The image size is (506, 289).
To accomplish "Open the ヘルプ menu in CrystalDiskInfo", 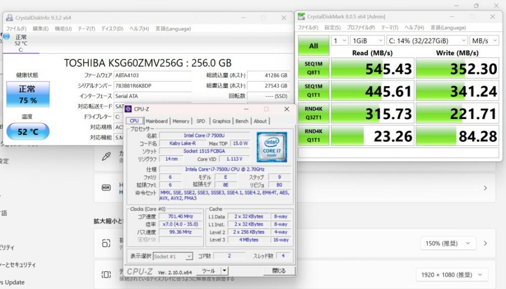I will pyautogui.click(x=140, y=29).
